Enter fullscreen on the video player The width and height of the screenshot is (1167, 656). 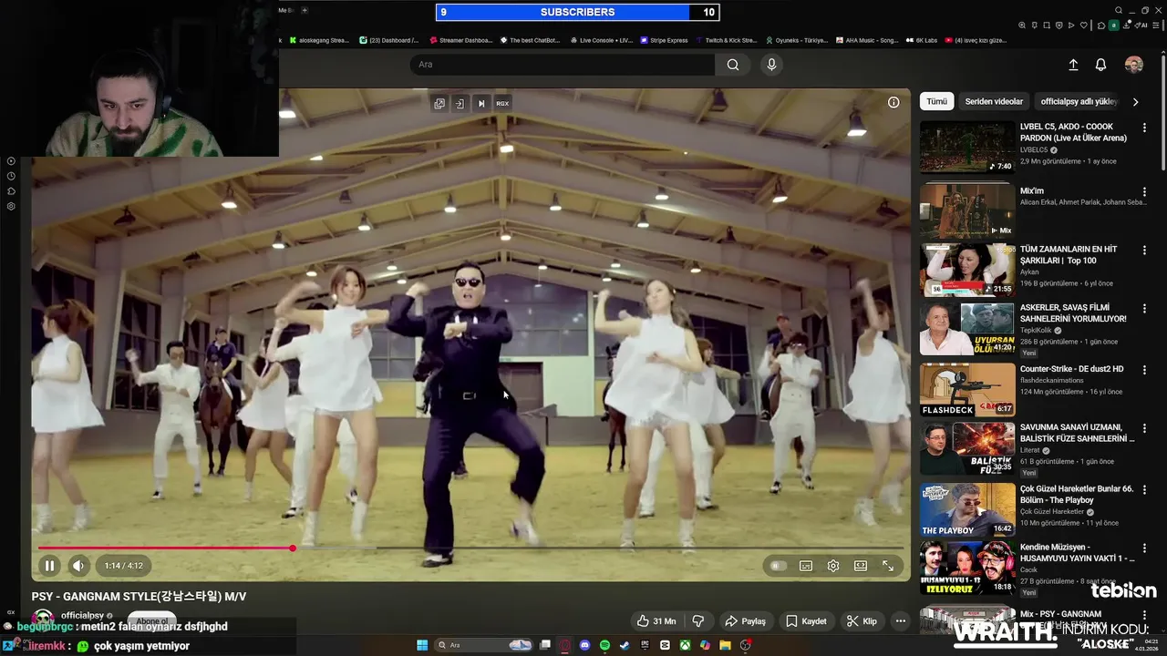pyautogui.click(x=888, y=566)
